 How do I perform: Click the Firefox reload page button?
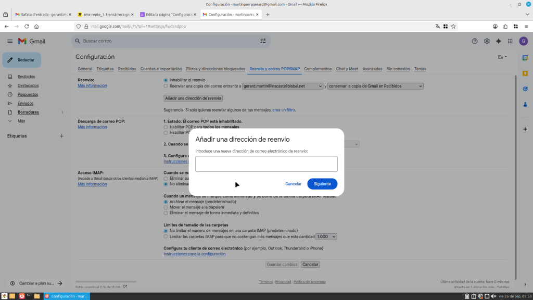point(27,26)
